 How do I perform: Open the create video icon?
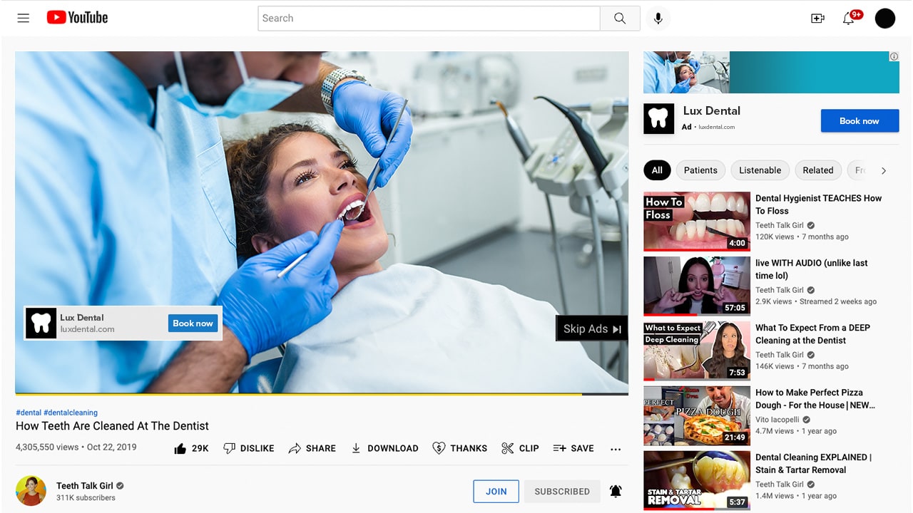[x=817, y=19]
